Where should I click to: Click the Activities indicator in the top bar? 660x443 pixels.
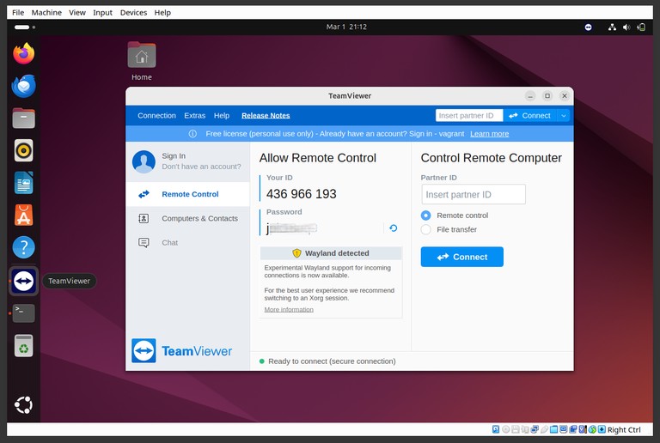(25, 27)
